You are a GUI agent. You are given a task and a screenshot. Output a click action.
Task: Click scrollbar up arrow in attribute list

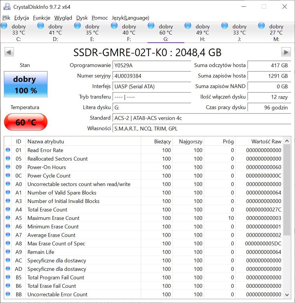click(x=287, y=141)
